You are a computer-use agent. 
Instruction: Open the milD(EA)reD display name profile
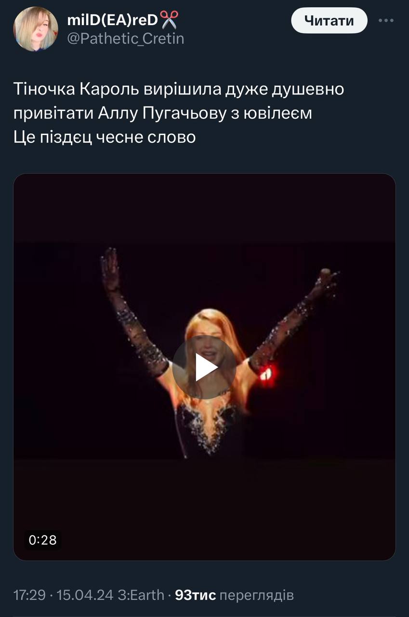click(x=112, y=20)
